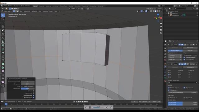
Task: Click the current frame marker on timeline
Action: [6, 104]
